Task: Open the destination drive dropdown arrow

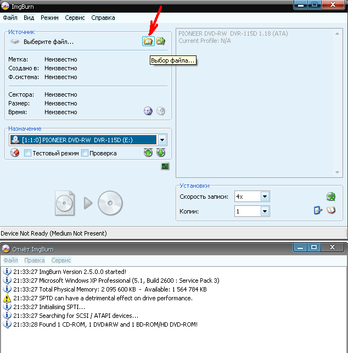Action: 162,140
